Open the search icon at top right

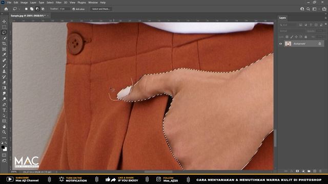pyautogui.click(x=308, y=9)
